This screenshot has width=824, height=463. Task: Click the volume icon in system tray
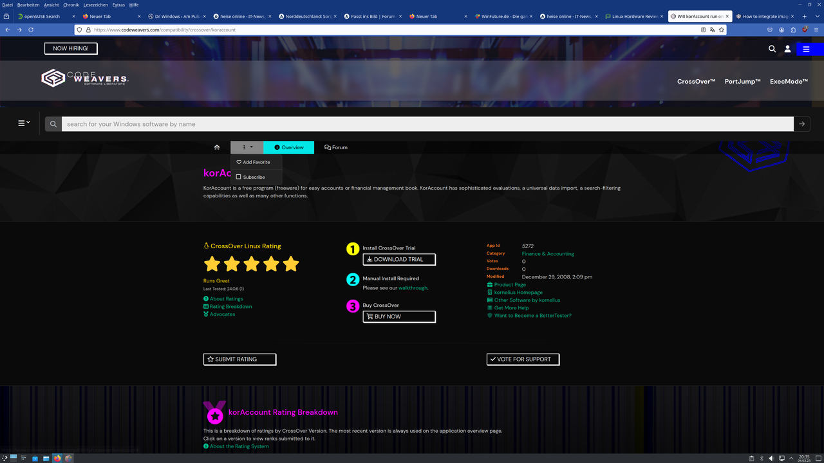771,458
